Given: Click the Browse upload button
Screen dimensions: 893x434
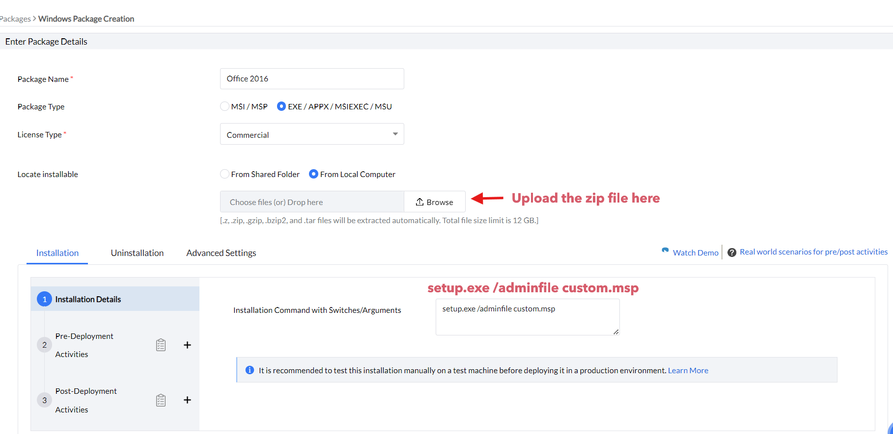Looking at the screenshot, I should click(435, 202).
